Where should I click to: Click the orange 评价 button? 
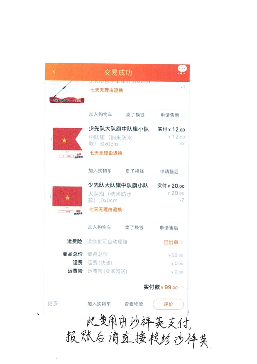coord(168,304)
